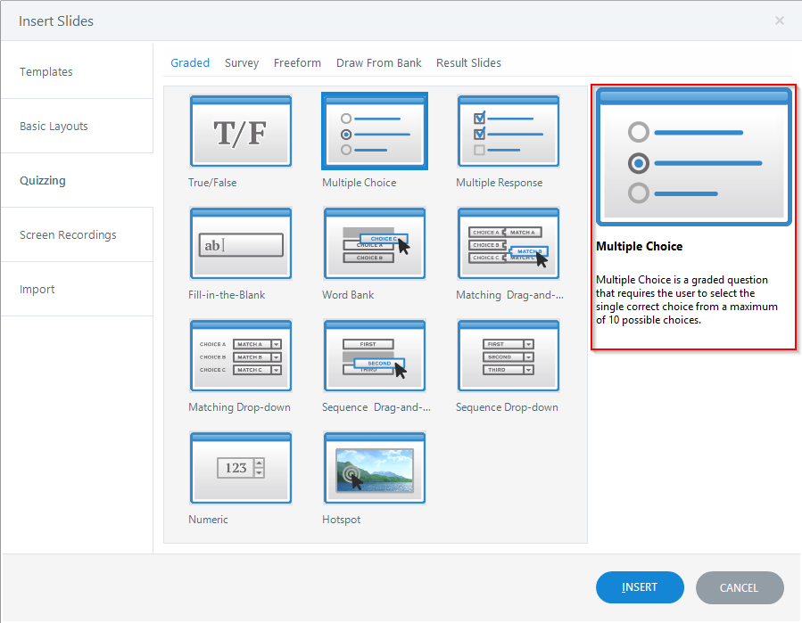
Task: Open the Draw From Bank tab
Action: [x=378, y=62]
